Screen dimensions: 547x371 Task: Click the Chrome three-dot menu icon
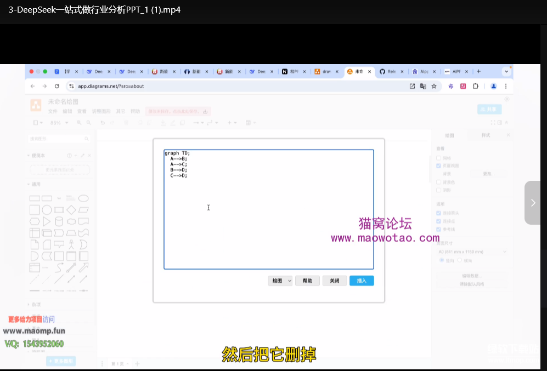tap(505, 86)
